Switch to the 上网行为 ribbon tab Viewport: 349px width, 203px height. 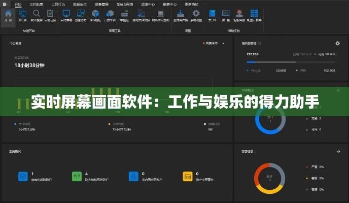[x=58, y=4]
